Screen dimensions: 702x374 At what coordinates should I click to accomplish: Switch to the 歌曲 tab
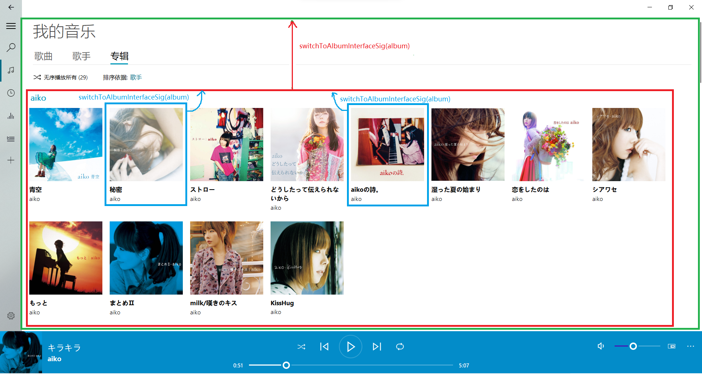[44, 56]
